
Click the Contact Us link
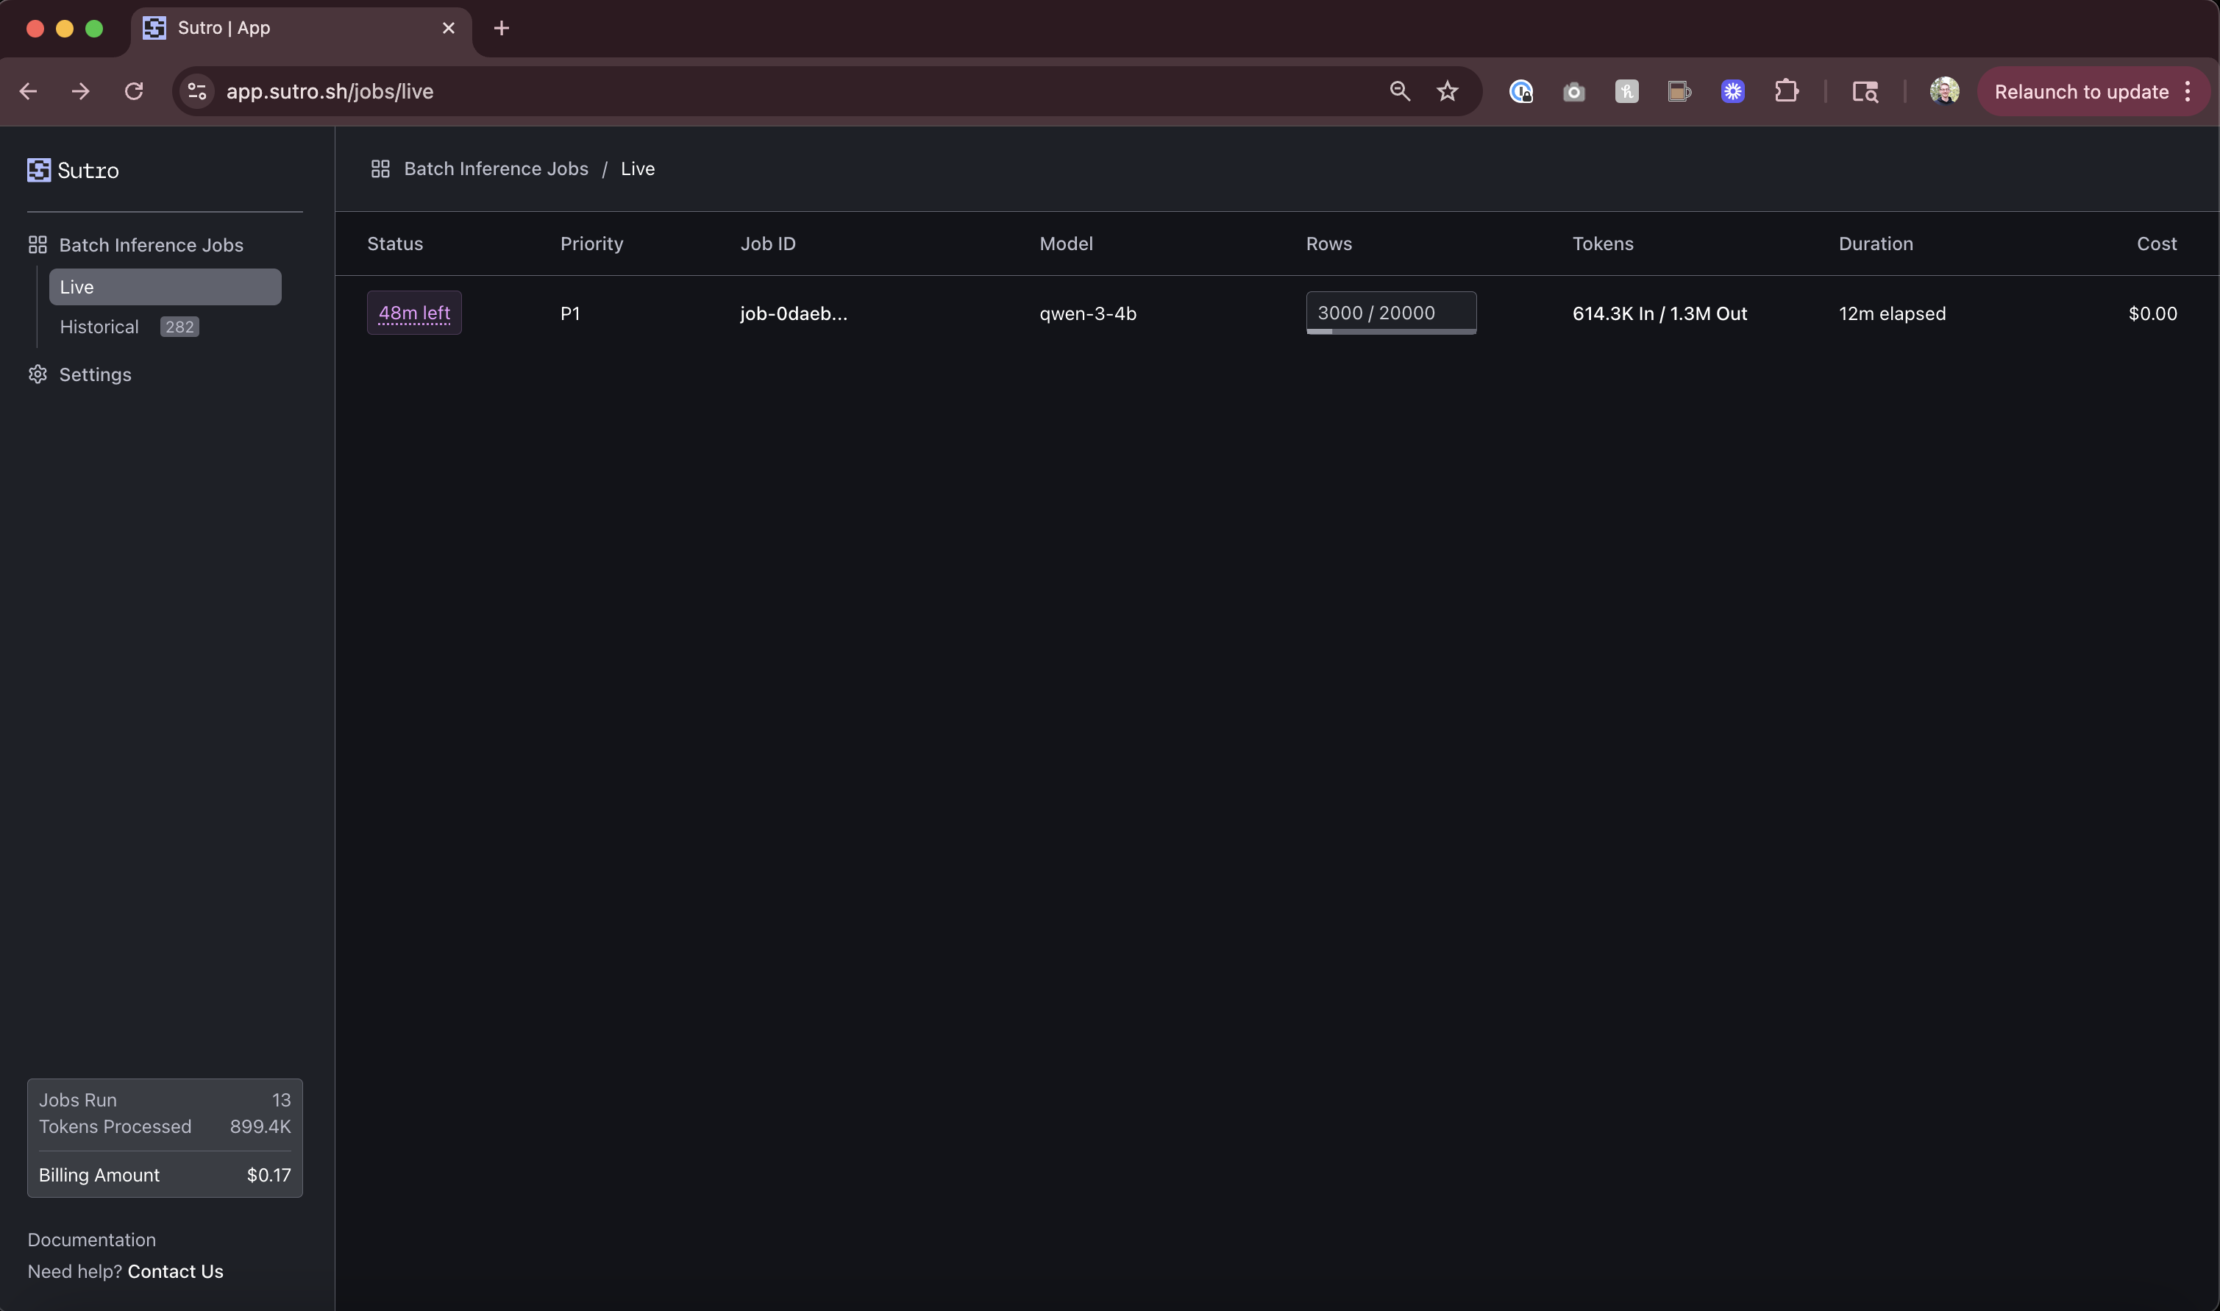tap(176, 1271)
